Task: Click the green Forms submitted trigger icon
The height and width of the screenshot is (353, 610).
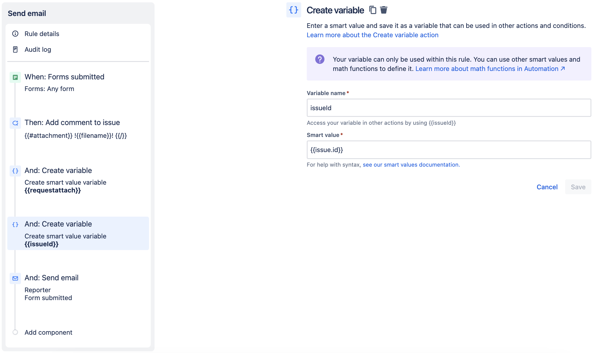Action: point(15,77)
